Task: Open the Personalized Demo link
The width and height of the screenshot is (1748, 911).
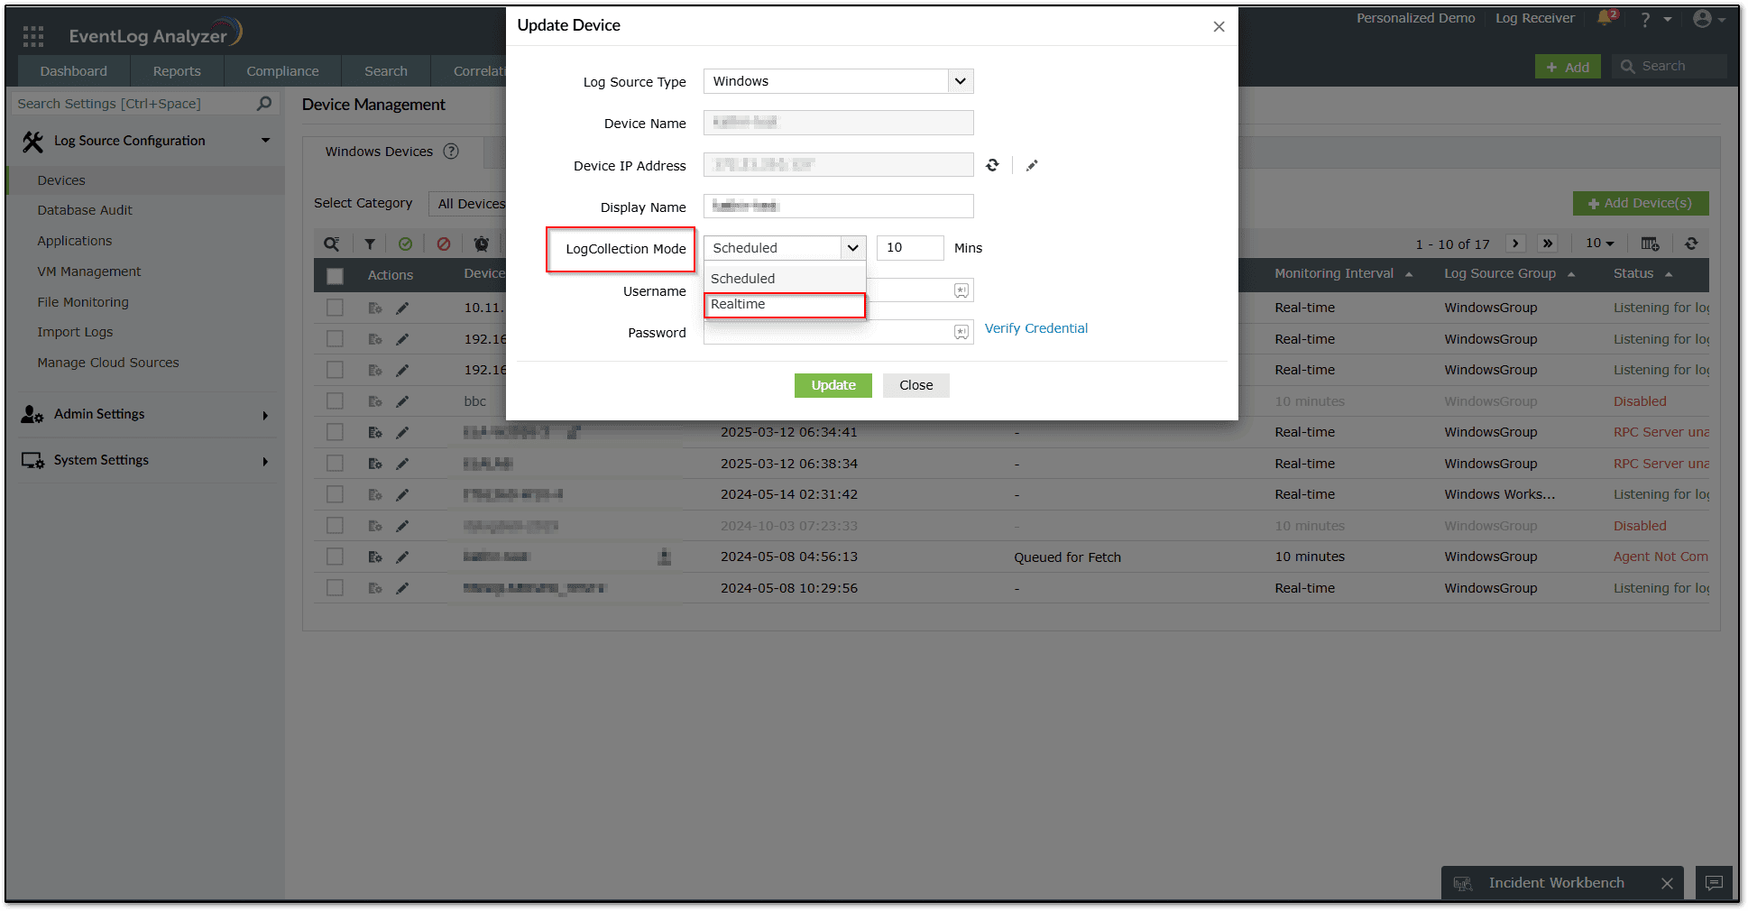Action: tap(1416, 18)
